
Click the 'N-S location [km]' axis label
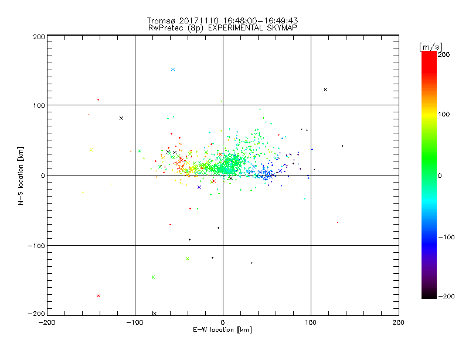(21, 175)
